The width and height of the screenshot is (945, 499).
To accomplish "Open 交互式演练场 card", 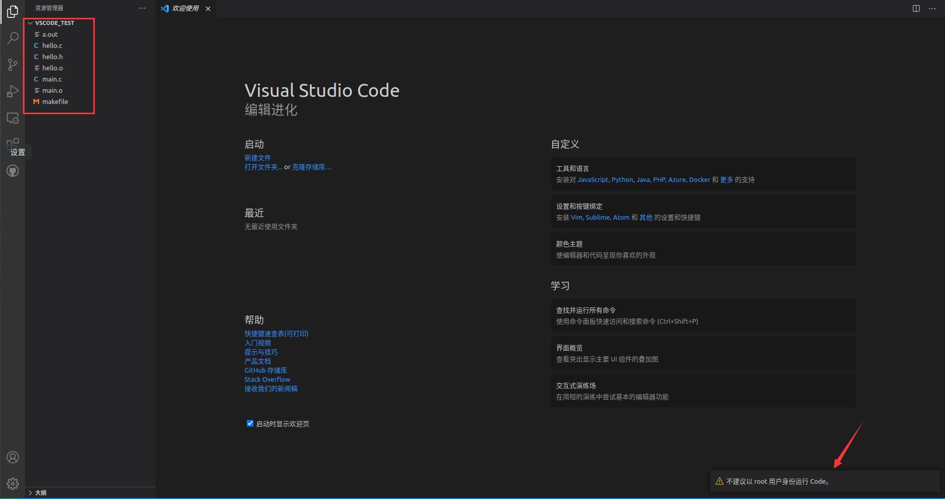I will [704, 391].
